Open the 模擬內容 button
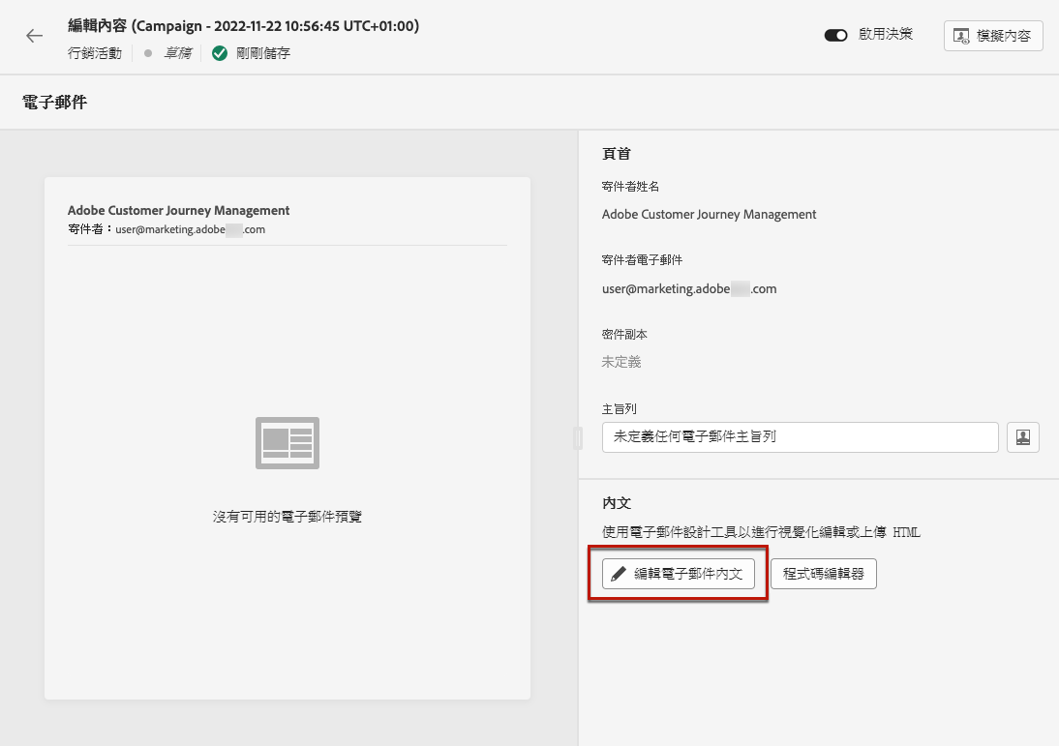 993,36
